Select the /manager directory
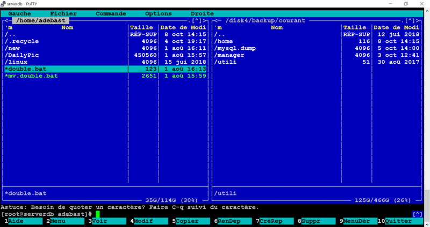Screen dimensions: 430x227 [x=317, y=55]
